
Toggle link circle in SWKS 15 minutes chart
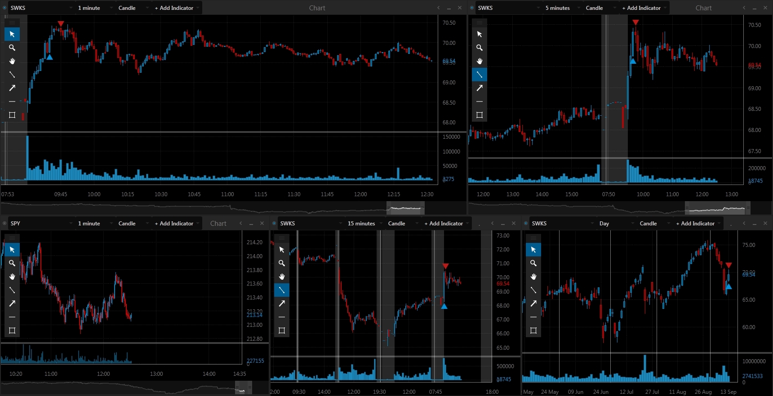click(274, 223)
